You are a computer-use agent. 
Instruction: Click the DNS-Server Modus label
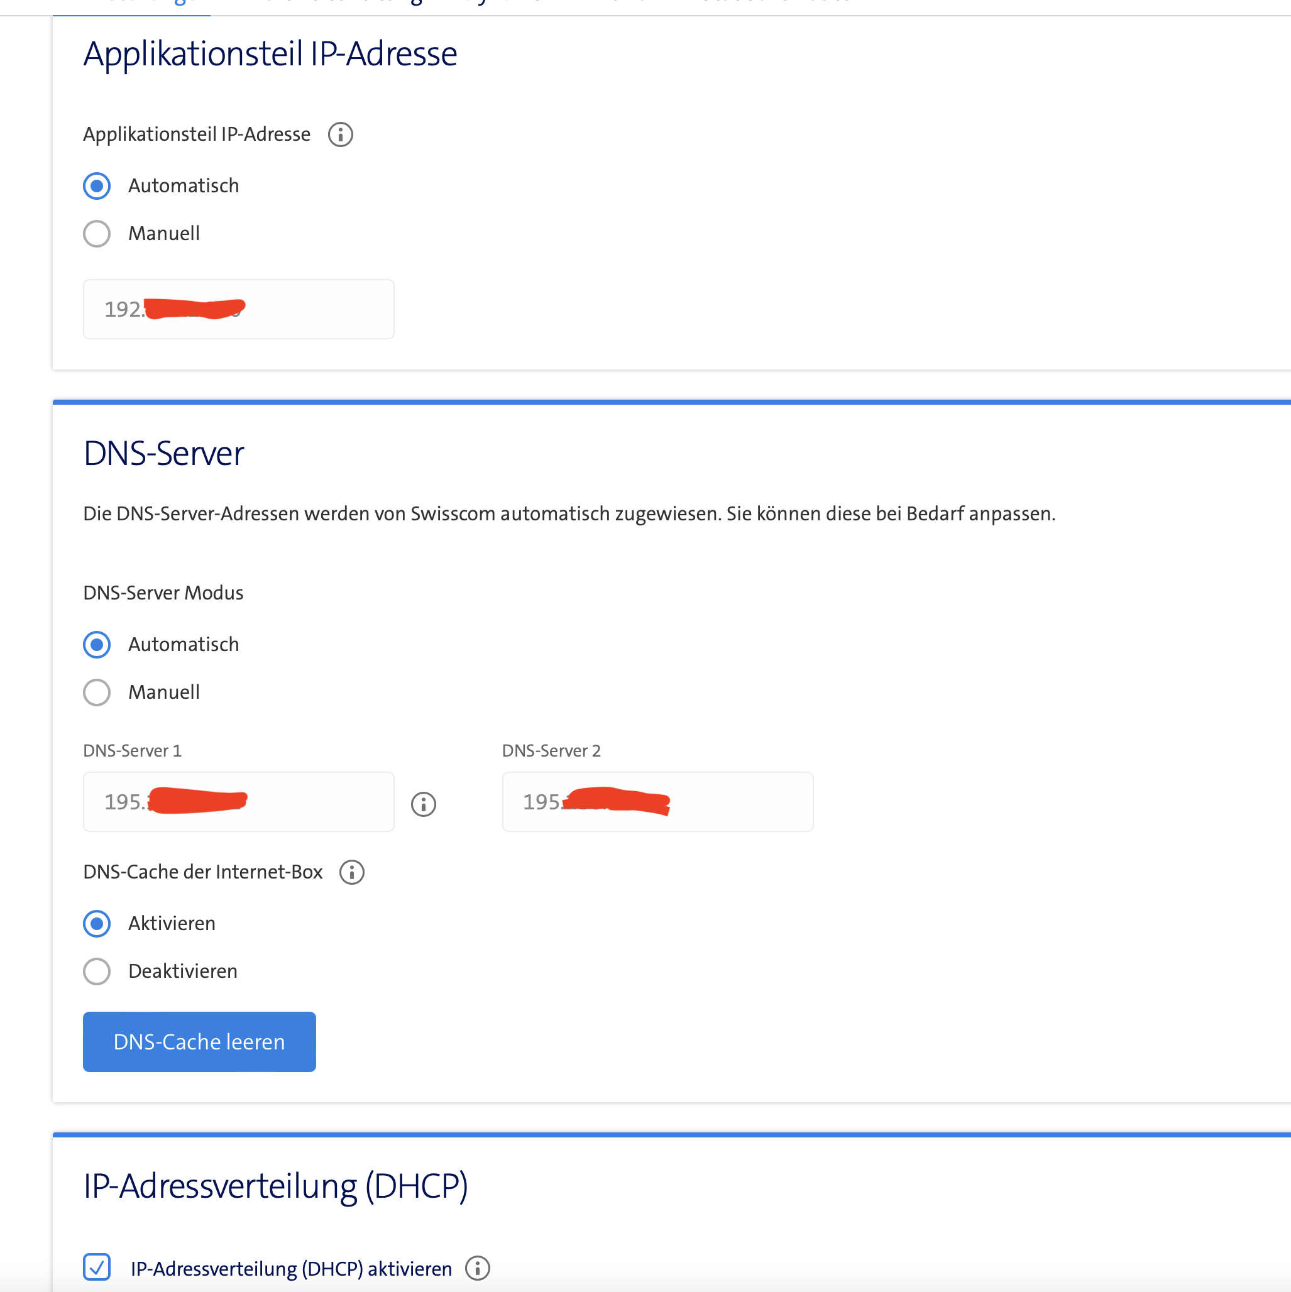(x=163, y=593)
